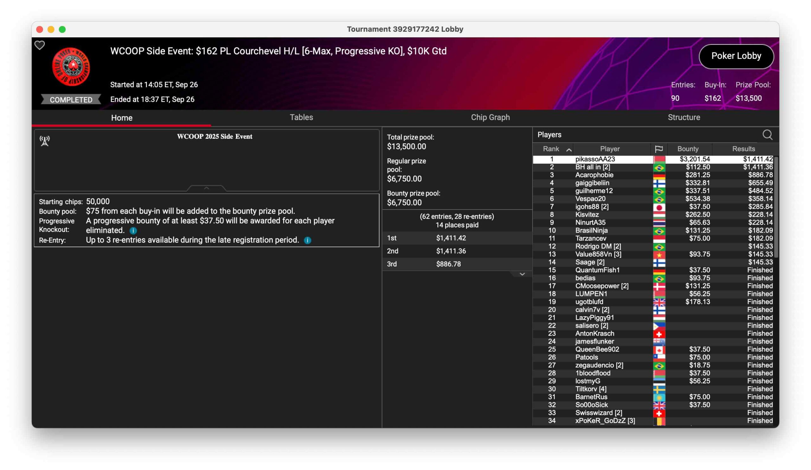Select player Acarophobie in the list
The image size is (811, 470).
tap(594, 175)
